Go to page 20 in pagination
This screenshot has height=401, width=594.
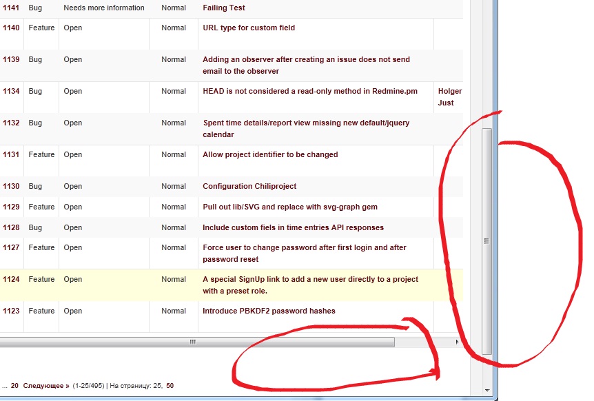tap(14, 385)
